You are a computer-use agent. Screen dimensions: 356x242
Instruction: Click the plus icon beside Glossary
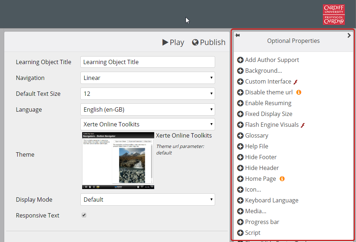pos(240,135)
